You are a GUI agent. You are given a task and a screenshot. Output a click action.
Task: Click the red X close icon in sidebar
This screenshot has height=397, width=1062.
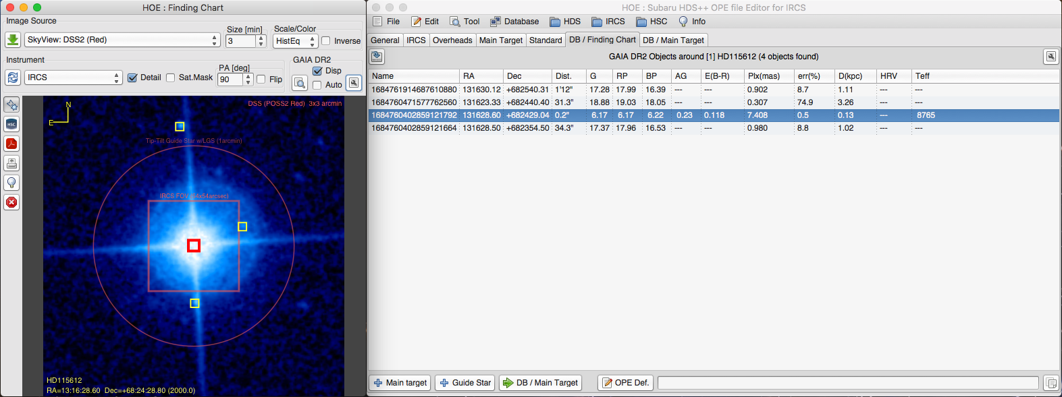[x=11, y=202]
